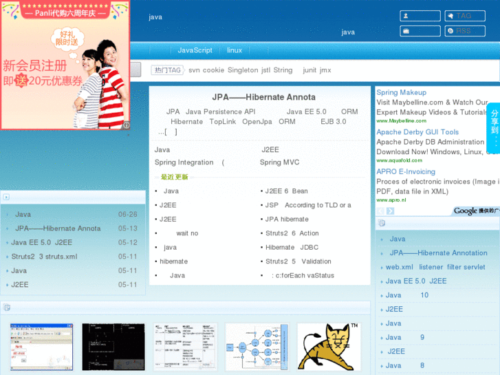Open the Java 9 article in right list

point(404,337)
